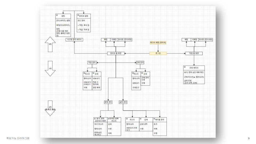Click the 관리자 홈 화면 node
Screen dimensions: 256x144
pyautogui.click(x=116, y=53)
